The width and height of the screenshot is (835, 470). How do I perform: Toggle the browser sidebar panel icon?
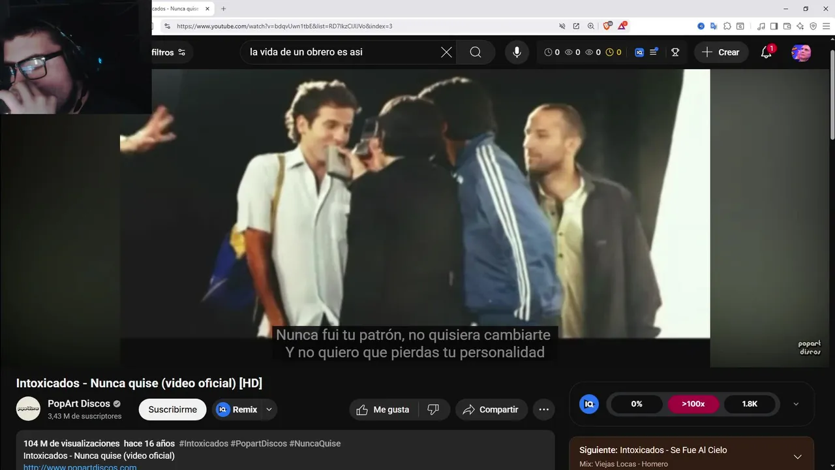pos(774,26)
